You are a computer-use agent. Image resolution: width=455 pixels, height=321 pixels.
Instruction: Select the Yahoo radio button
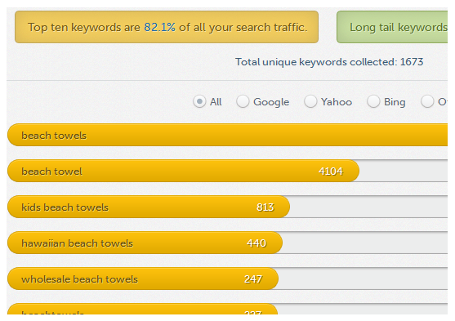(x=310, y=101)
